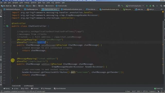Screen dimensions: 165x93
Task: Open the Tools menu
Action: click(x=48, y=3)
